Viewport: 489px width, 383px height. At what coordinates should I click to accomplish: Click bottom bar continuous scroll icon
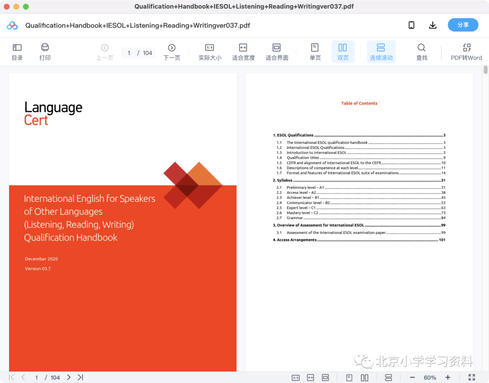pos(388,378)
